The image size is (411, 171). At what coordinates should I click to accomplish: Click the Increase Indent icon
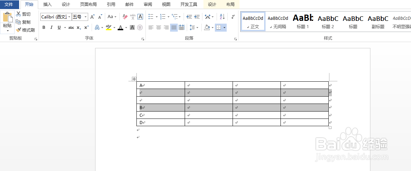click(x=197, y=17)
